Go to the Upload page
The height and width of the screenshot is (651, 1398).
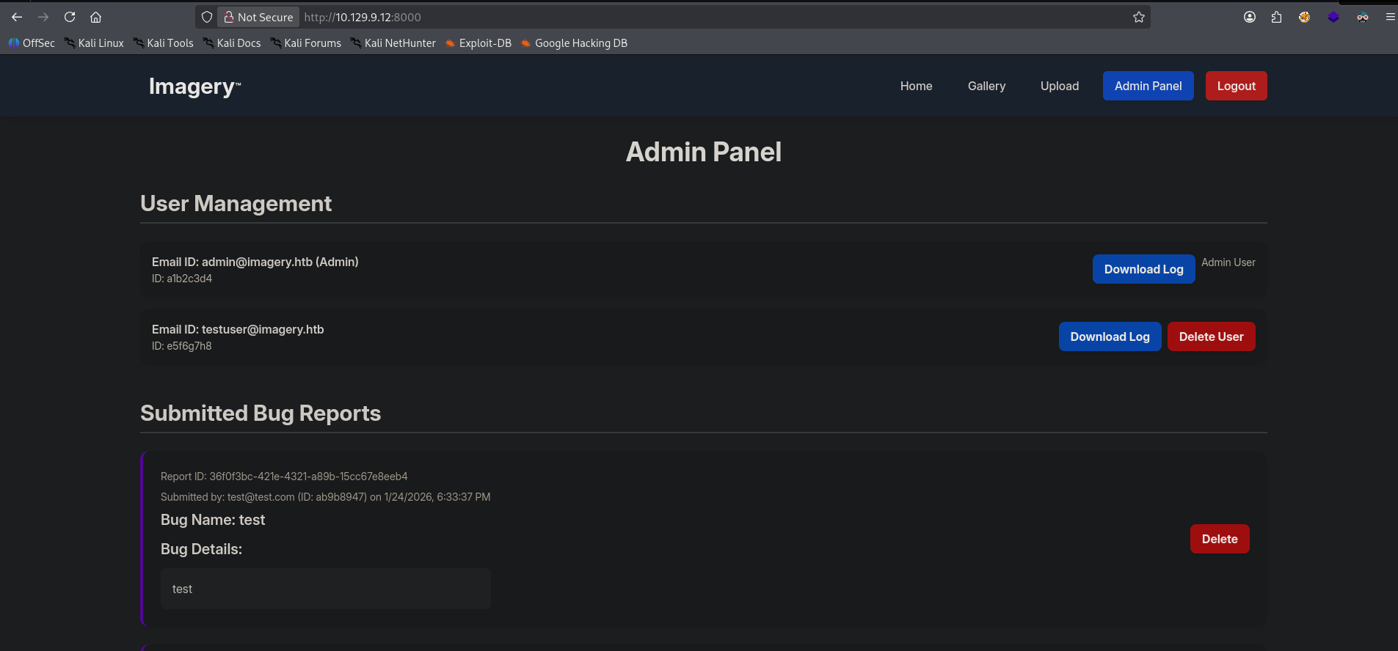1059,86
